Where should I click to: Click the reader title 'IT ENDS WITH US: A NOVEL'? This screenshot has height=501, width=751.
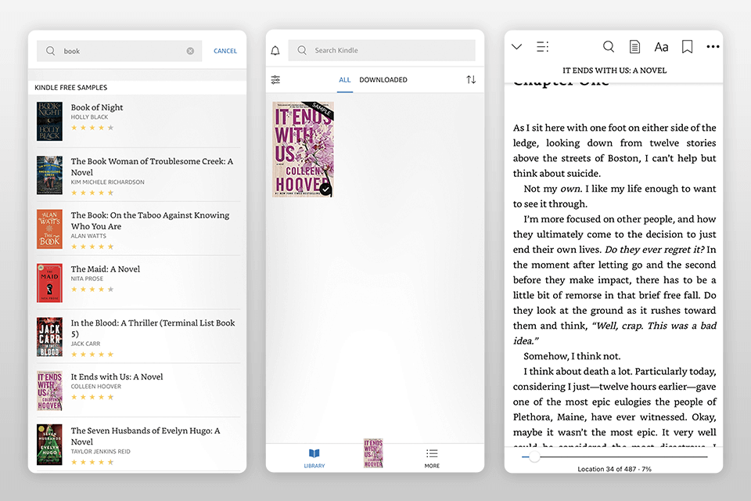pyautogui.click(x=615, y=70)
